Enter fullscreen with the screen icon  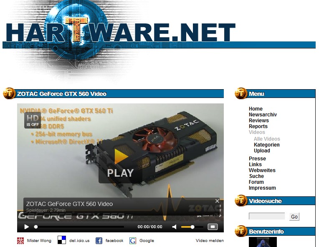[x=213, y=227]
